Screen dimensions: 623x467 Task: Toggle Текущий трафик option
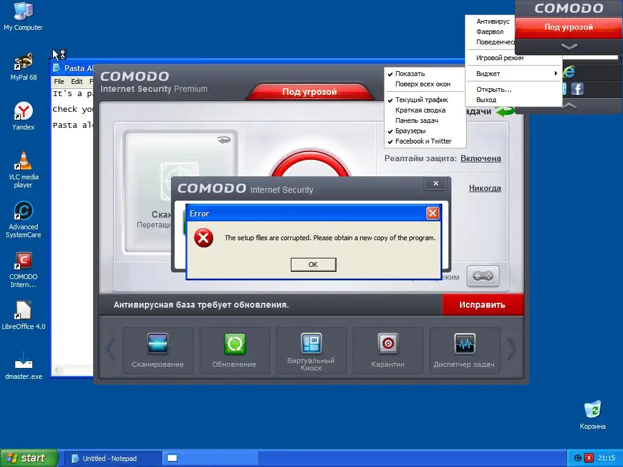click(x=425, y=100)
